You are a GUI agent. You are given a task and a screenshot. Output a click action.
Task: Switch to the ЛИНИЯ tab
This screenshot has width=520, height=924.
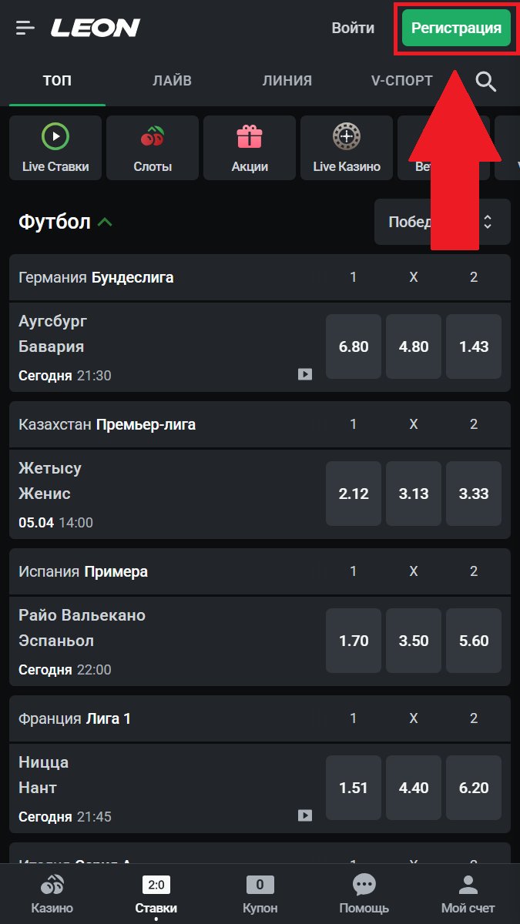[287, 80]
